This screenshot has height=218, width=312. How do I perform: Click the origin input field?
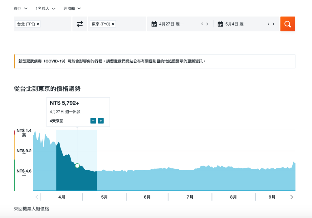tap(42, 24)
